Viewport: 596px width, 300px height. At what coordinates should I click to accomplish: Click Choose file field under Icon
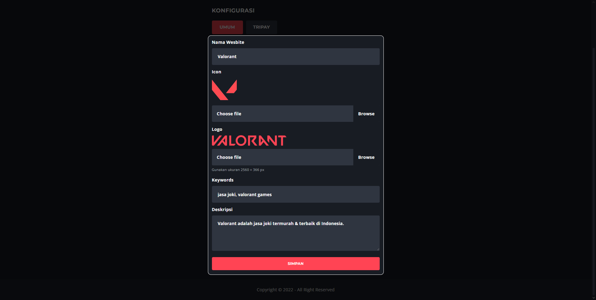tap(282, 114)
